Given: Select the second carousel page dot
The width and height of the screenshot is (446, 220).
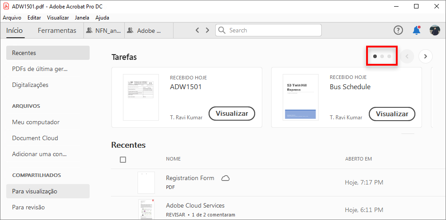Looking at the screenshot, I should (x=382, y=56).
